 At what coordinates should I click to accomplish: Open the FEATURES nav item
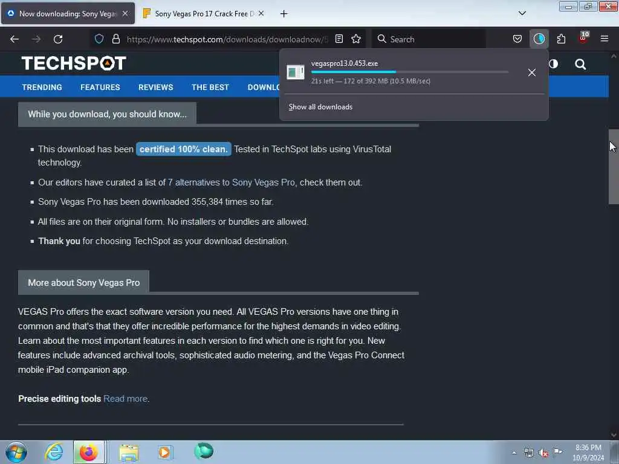pyautogui.click(x=100, y=87)
